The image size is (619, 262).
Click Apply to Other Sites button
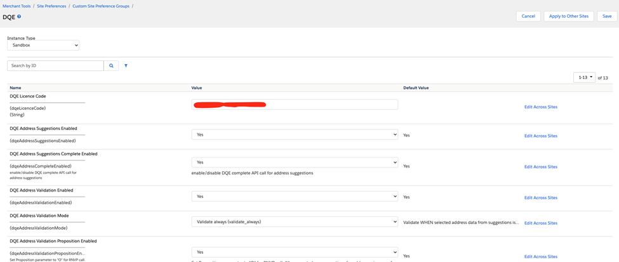click(x=569, y=16)
